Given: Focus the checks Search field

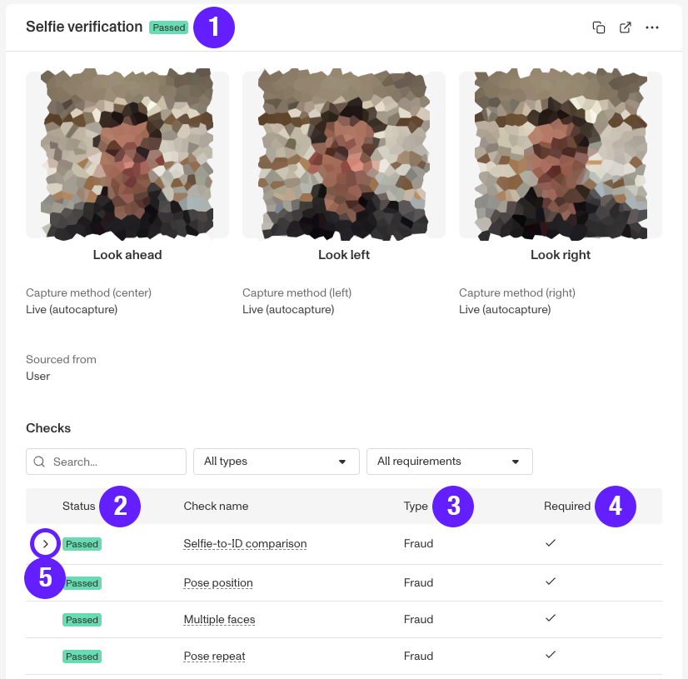Looking at the screenshot, I should (x=106, y=462).
